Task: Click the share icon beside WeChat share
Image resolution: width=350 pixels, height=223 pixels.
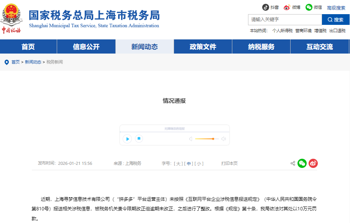Action: tap(293, 163)
